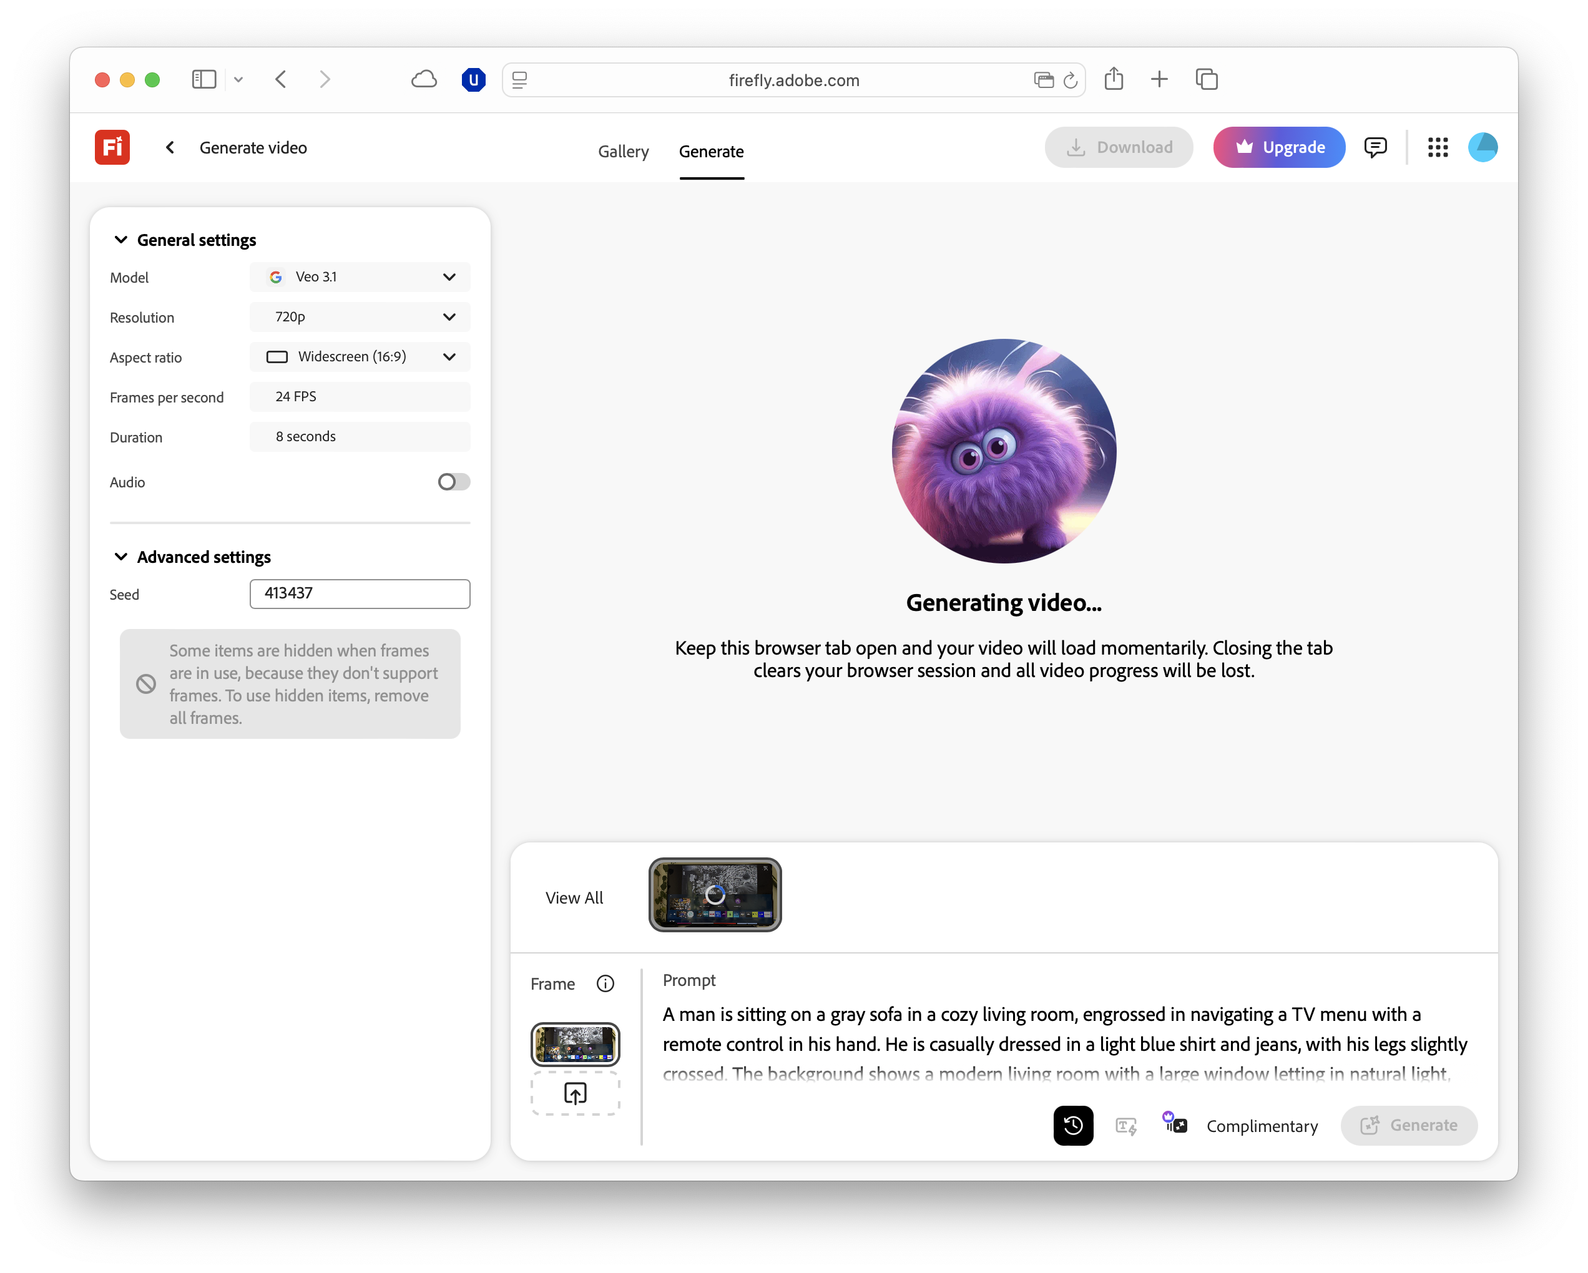Screen dimensions: 1588x1273
Task: Open the Aspect ratio Widescreen dropdown
Action: [360, 356]
